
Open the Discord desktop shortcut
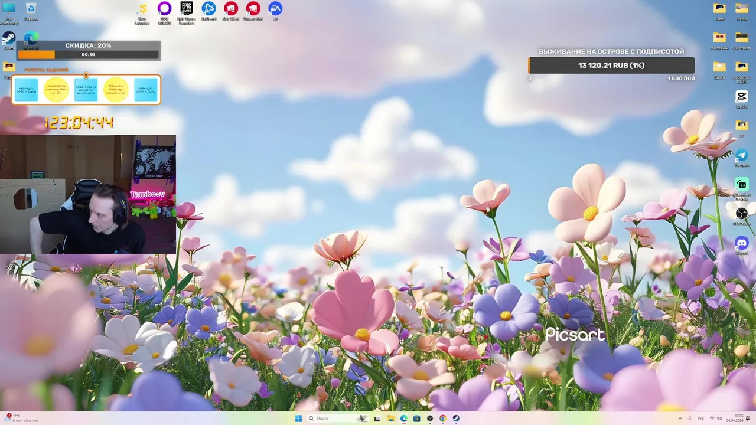(x=742, y=245)
